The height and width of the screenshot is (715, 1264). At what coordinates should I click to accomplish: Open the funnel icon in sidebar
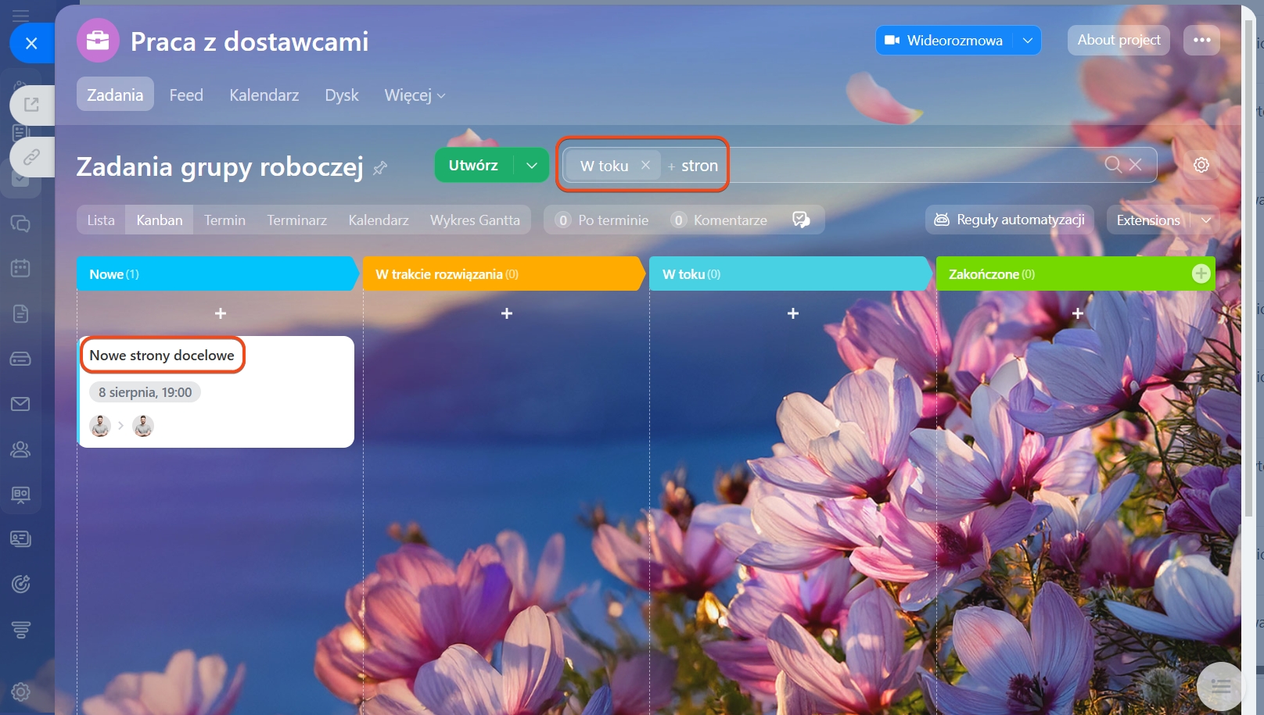20,629
